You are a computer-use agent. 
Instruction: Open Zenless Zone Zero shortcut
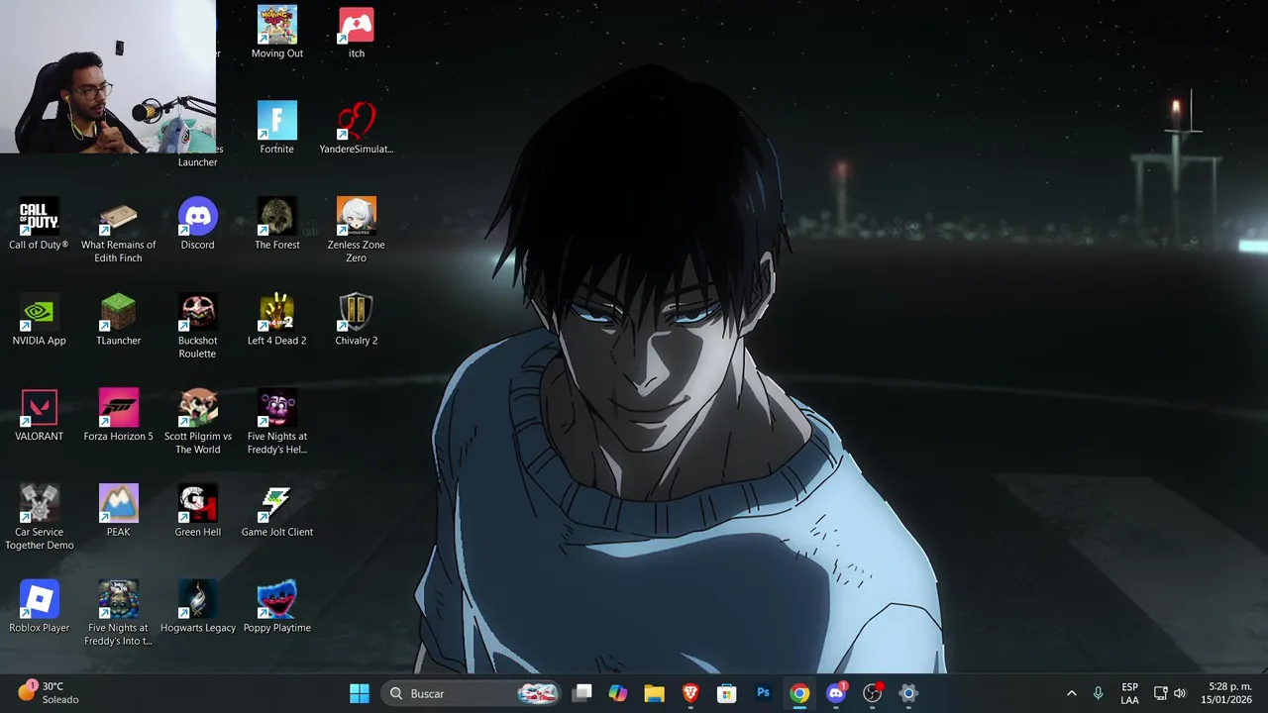[x=357, y=230]
